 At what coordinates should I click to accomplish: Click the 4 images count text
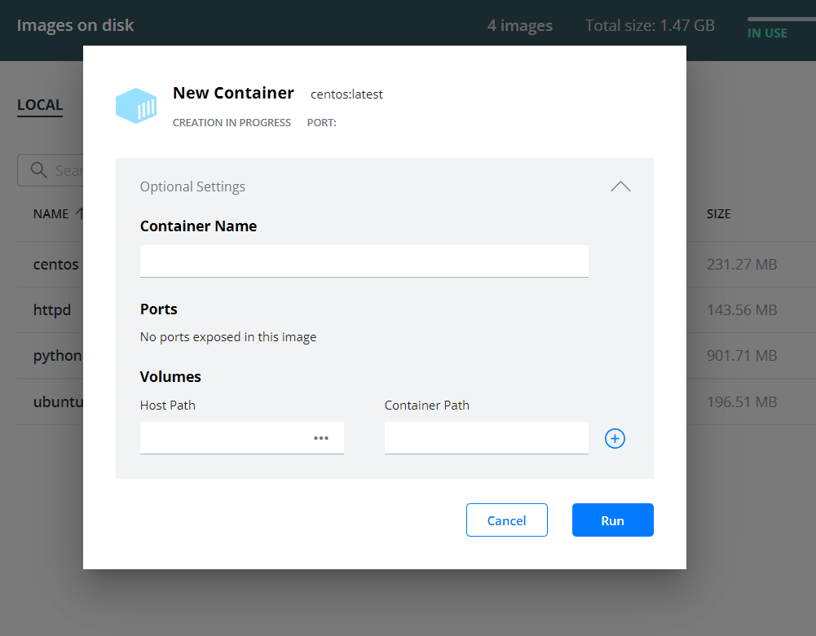point(520,25)
